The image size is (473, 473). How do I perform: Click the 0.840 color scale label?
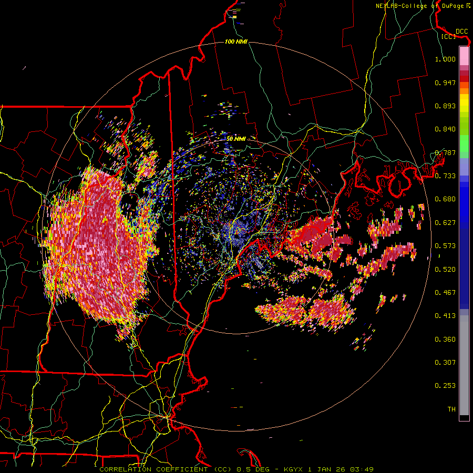[x=445, y=129]
